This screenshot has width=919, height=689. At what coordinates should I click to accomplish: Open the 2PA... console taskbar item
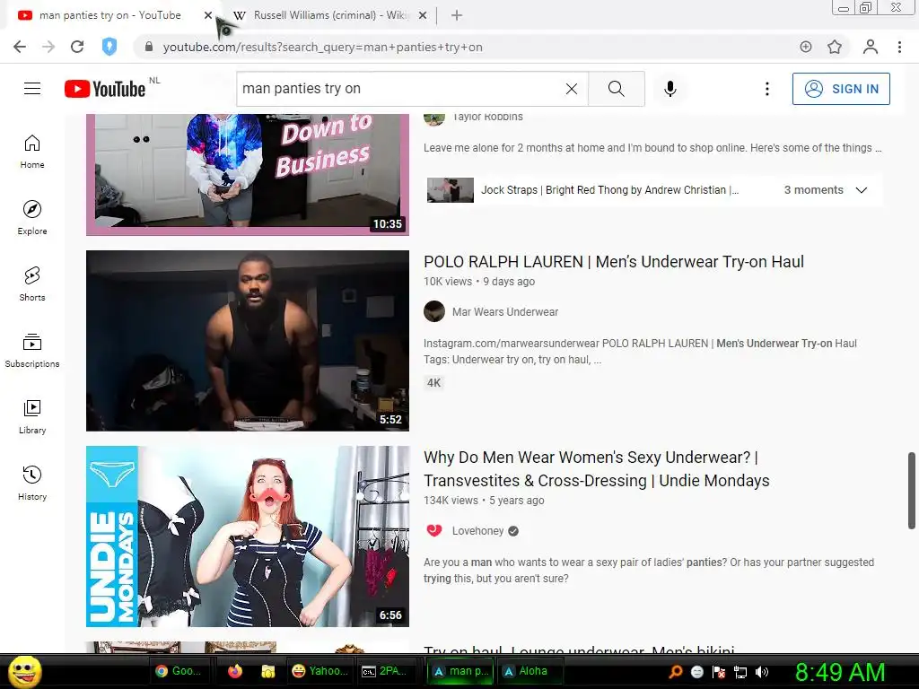[x=386, y=671]
